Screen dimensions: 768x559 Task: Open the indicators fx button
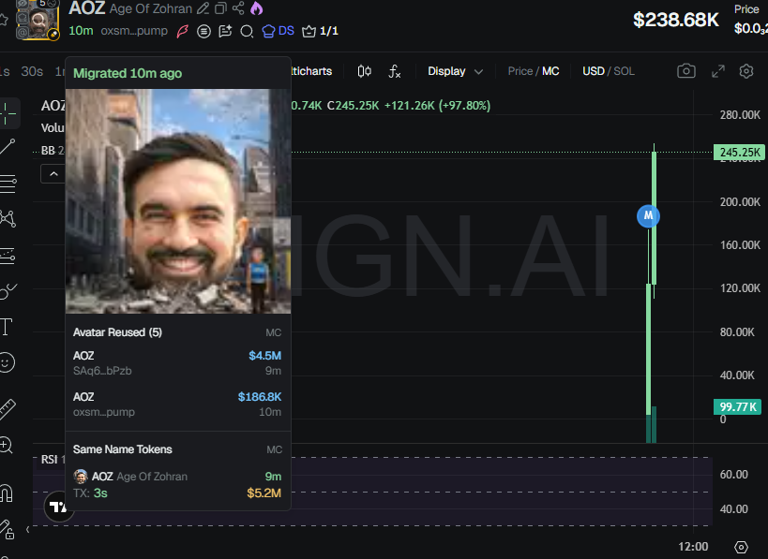(395, 71)
